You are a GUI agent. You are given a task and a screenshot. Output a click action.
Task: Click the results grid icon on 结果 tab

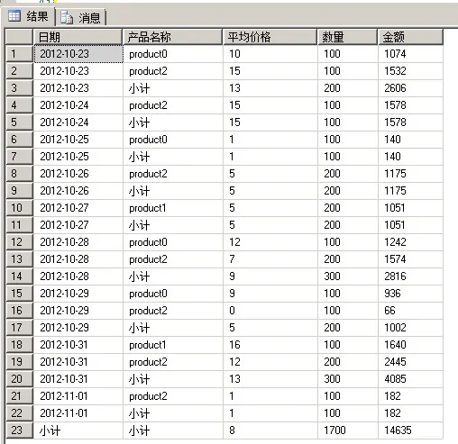click(x=14, y=16)
